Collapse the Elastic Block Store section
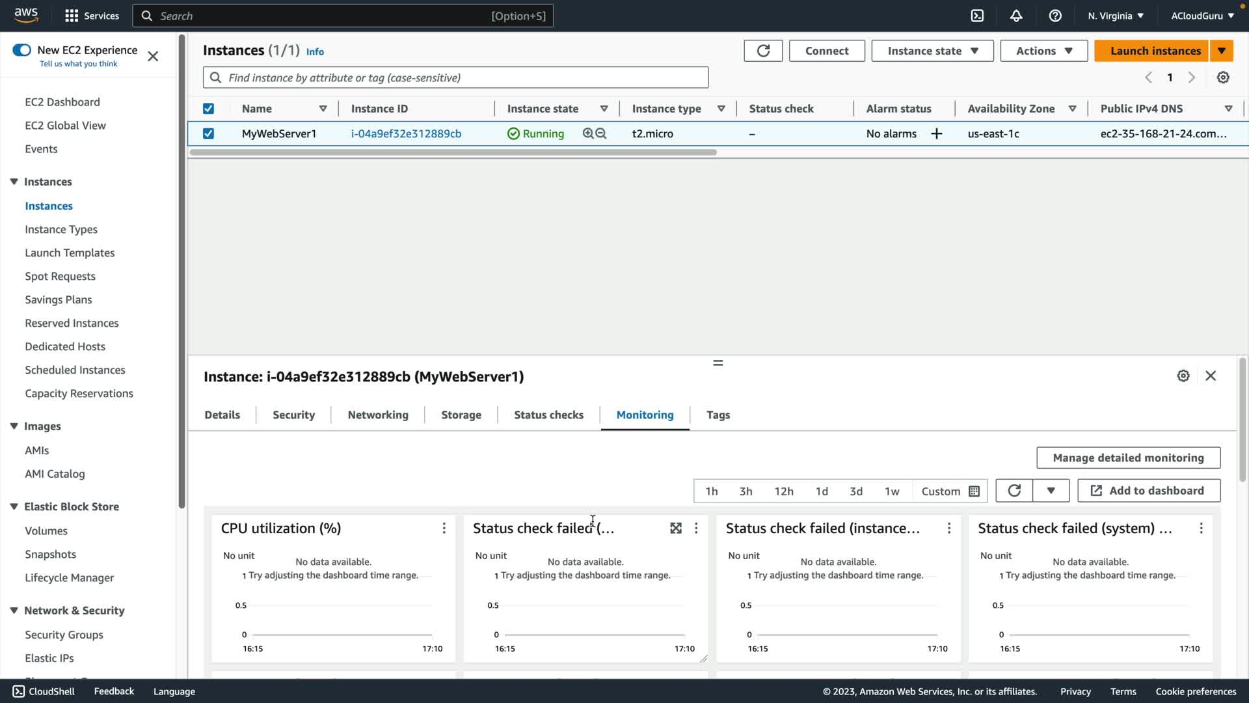Screen dimensions: 1249x703 (14, 506)
